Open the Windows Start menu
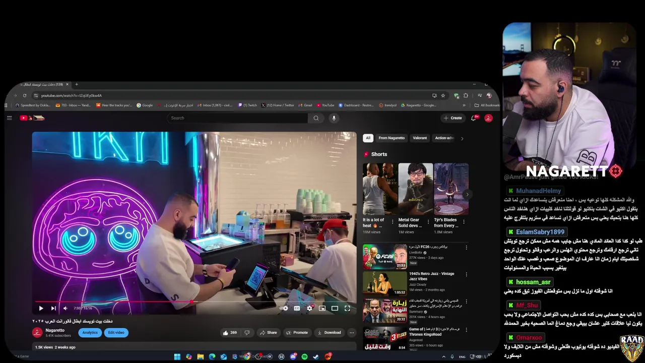 pyautogui.click(x=177, y=356)
